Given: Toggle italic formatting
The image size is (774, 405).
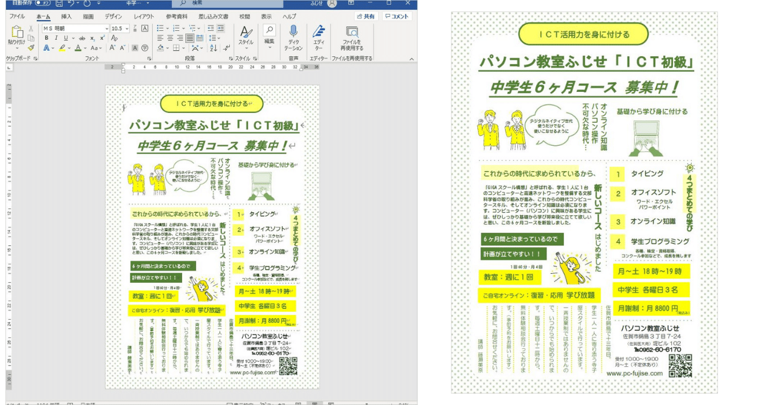Looking at the screenshot, I should tap(56, 37).
